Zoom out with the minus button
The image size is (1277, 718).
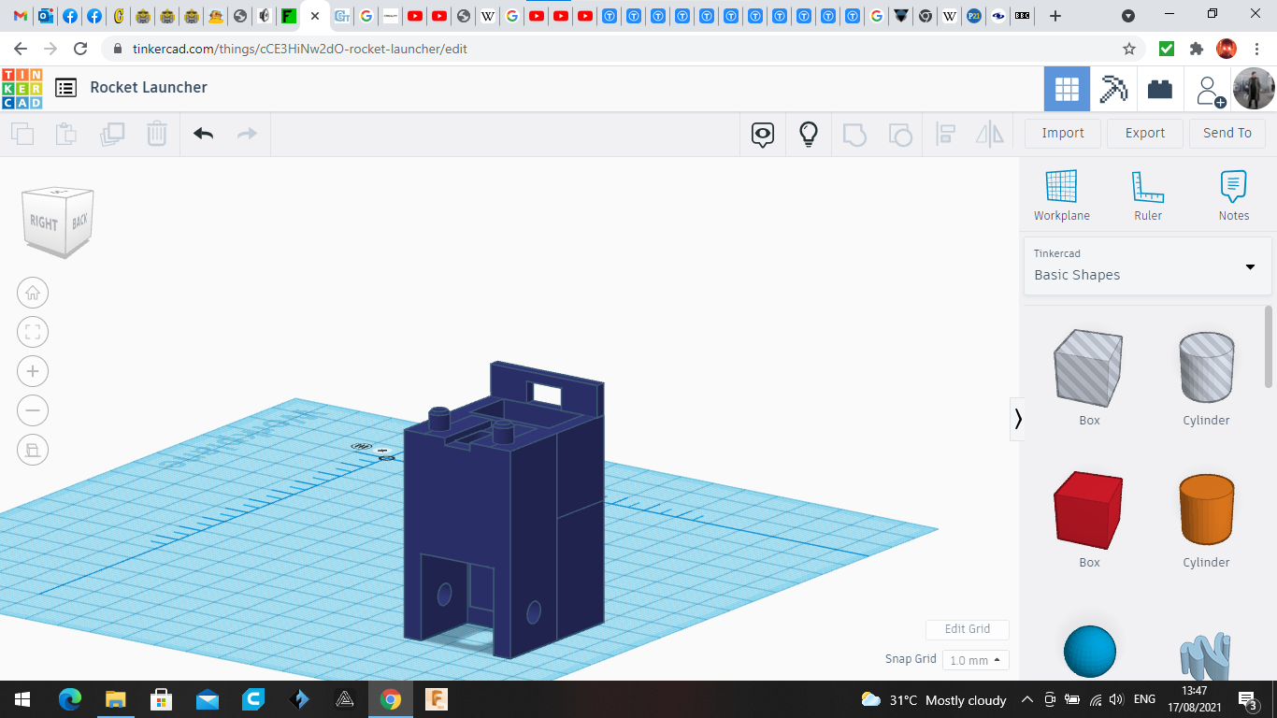coord(33,410)
